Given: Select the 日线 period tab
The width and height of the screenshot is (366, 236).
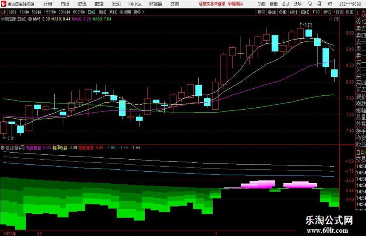Looking at the screenshot, I should point(91,12).
